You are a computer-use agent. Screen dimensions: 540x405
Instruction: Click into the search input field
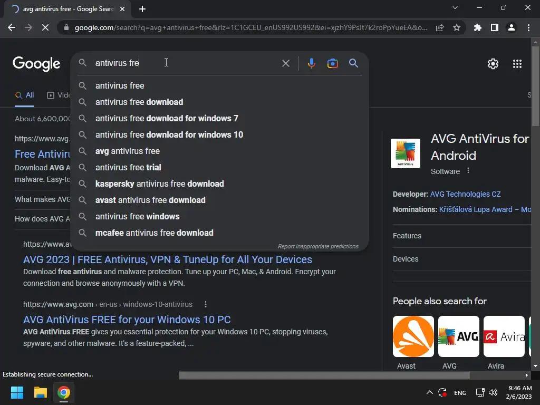click(x=186, y=63)
